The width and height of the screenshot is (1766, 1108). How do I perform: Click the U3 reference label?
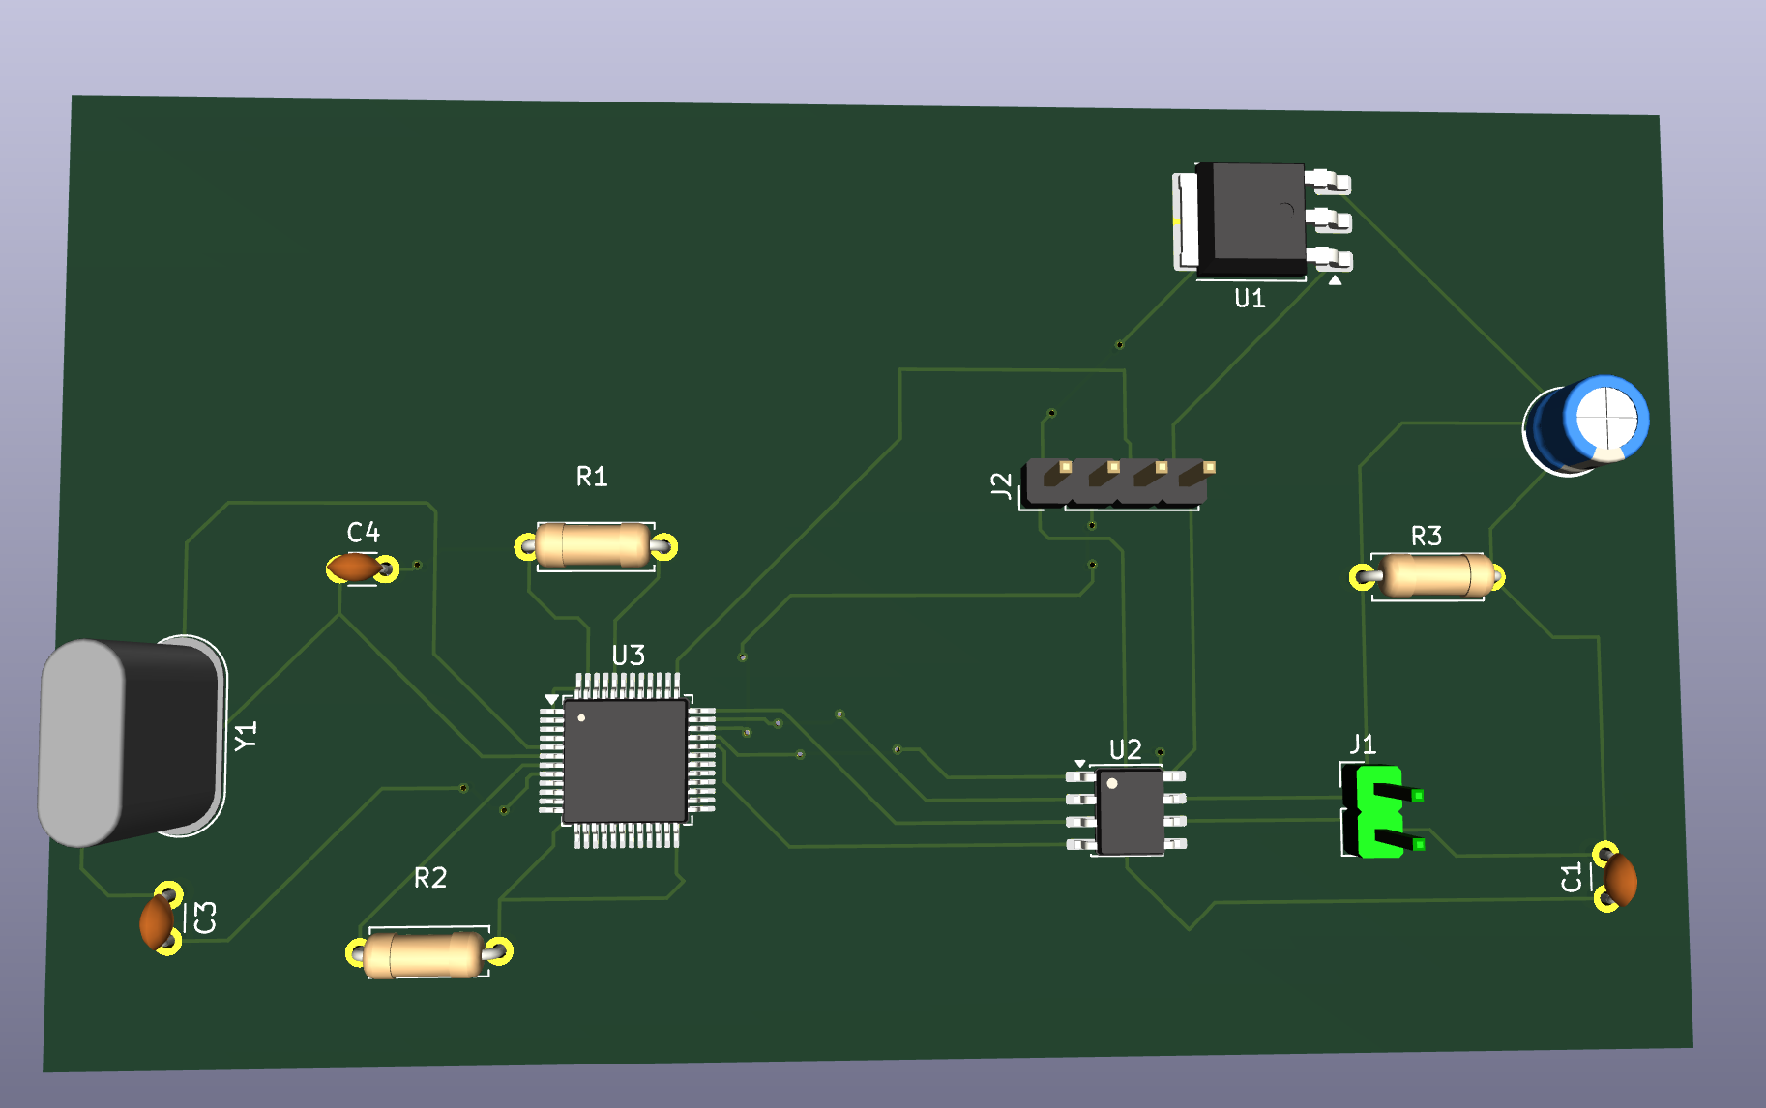click(x=629, y=656)
